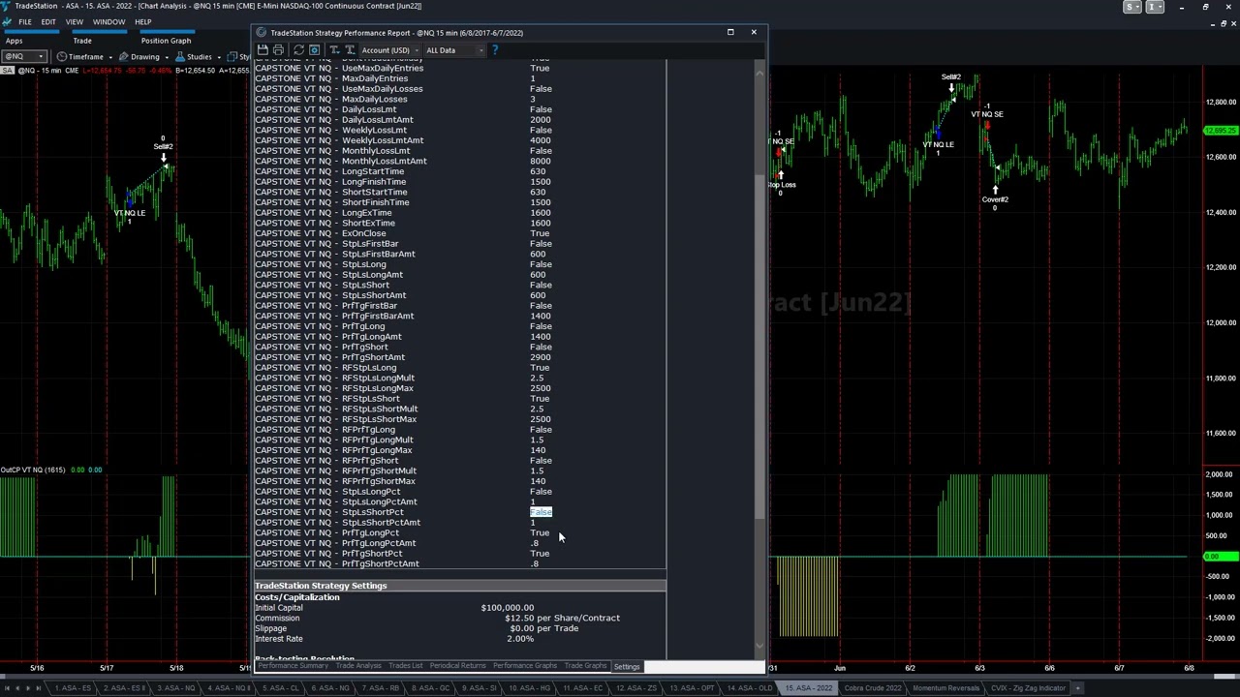Switch to workspace tab 8. ASA - GC

430,688
